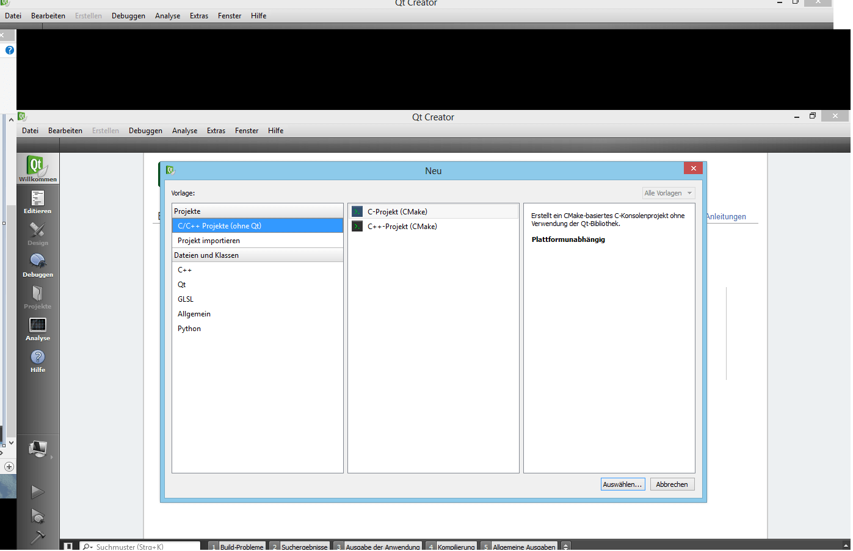The image size is (853, 551).
Task: Click the scroll-up arrow on the left-edge panel
Action: coord(11,120)
